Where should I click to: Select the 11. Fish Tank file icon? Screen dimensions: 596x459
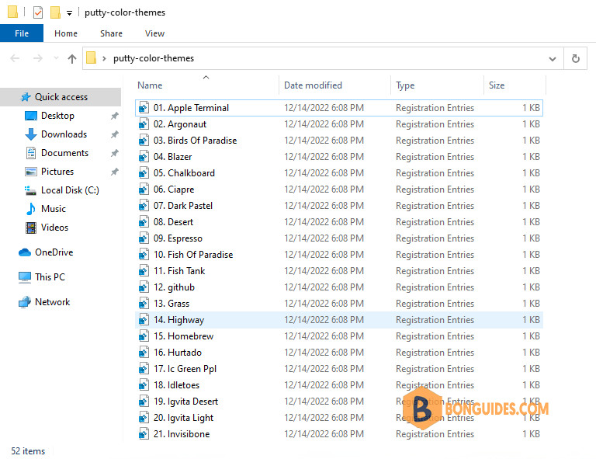(x=144, y=271)
